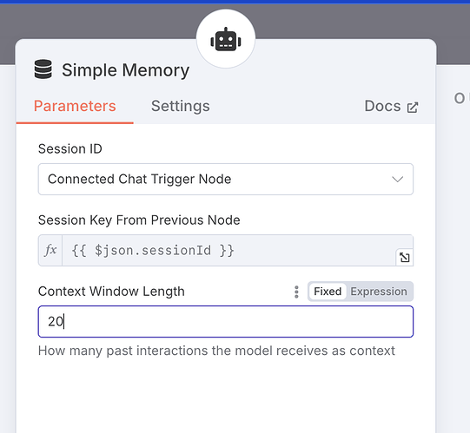
Task: Expand the Session ID dropdown
Action: (226, 179)
